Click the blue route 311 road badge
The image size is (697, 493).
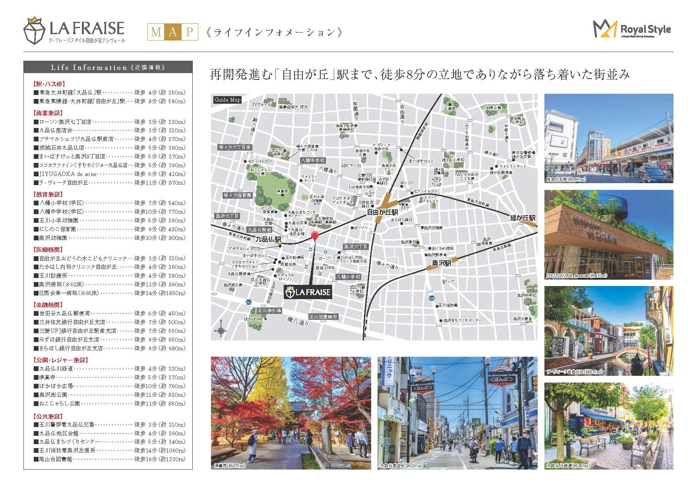point(248,302)
